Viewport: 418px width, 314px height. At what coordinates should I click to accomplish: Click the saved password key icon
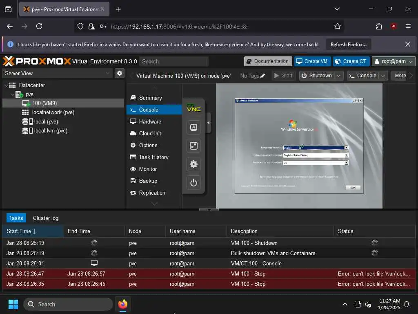click(x=103, y=27)
